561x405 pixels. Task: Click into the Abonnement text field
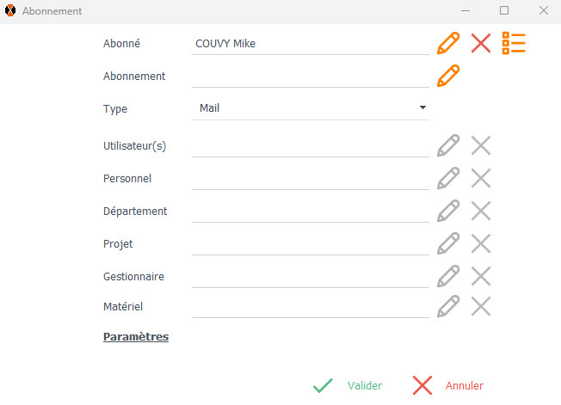tap(310, 77)
